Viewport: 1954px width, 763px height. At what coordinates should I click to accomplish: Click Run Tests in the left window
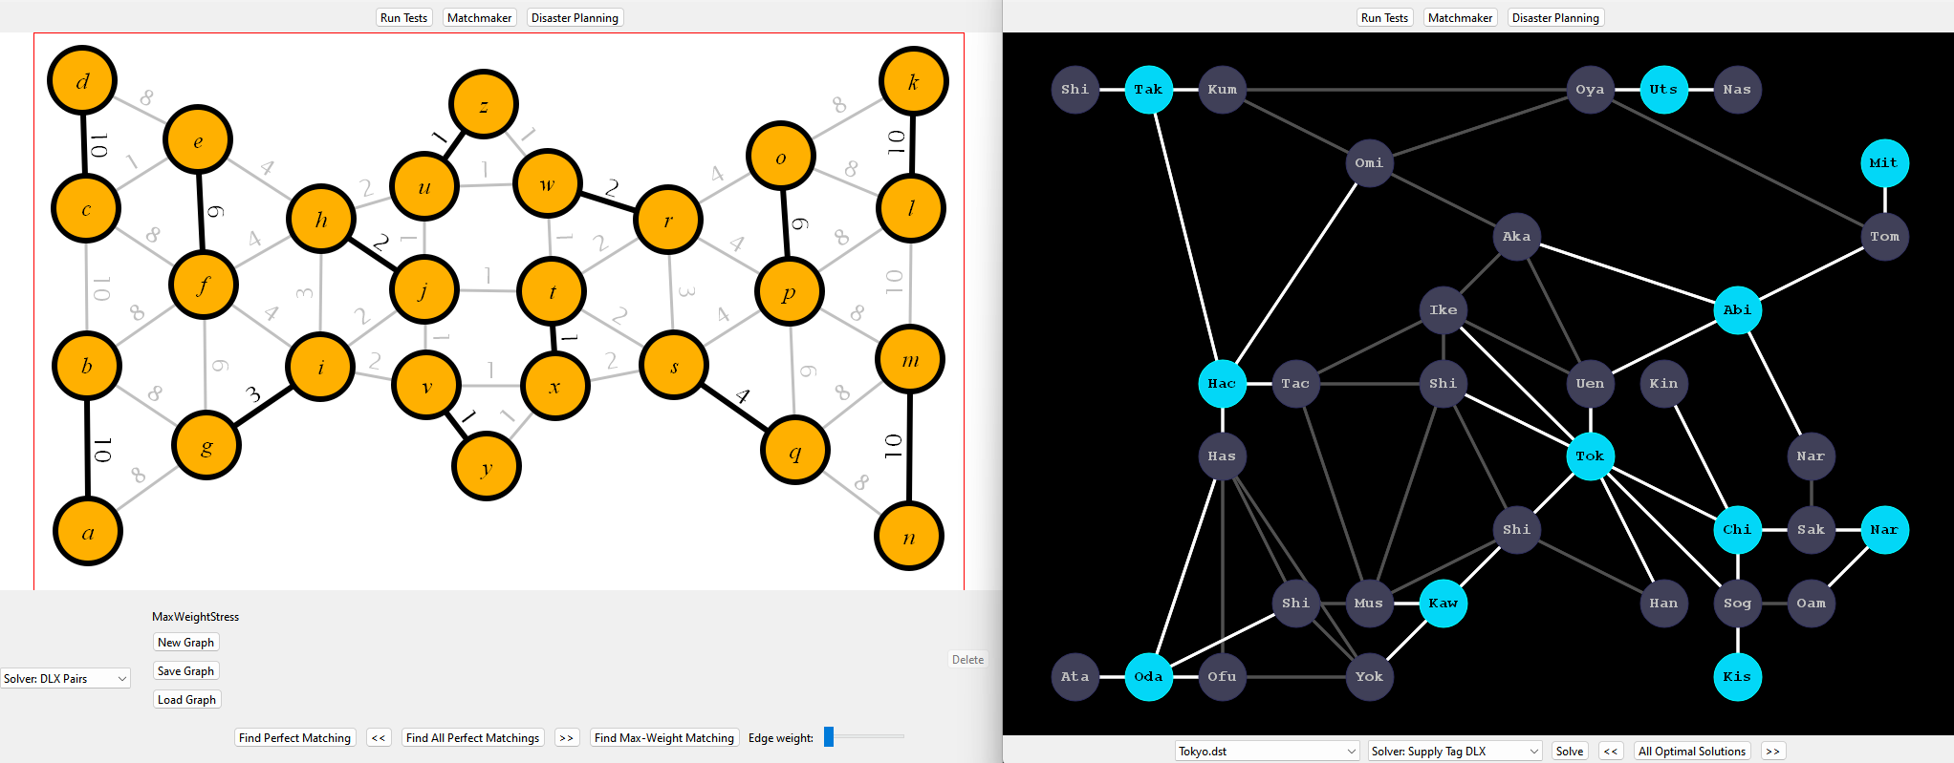403,18
